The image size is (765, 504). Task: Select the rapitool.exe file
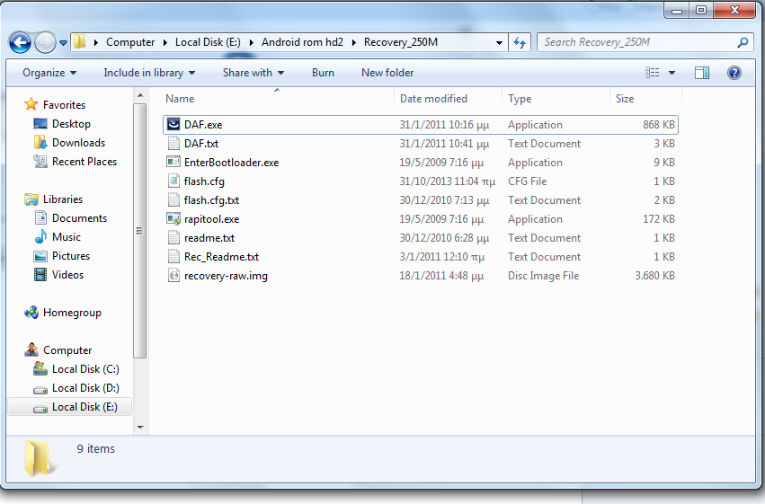point(211,219)
